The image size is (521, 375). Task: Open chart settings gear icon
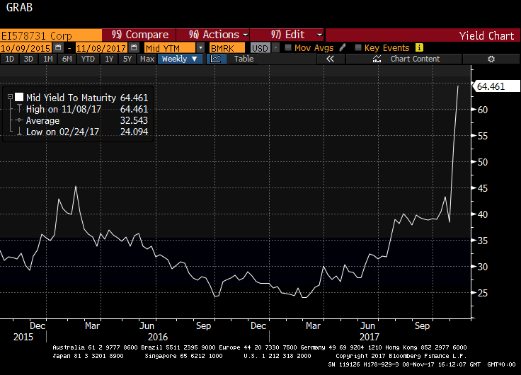pyautogui.click(x=491, y=59)
